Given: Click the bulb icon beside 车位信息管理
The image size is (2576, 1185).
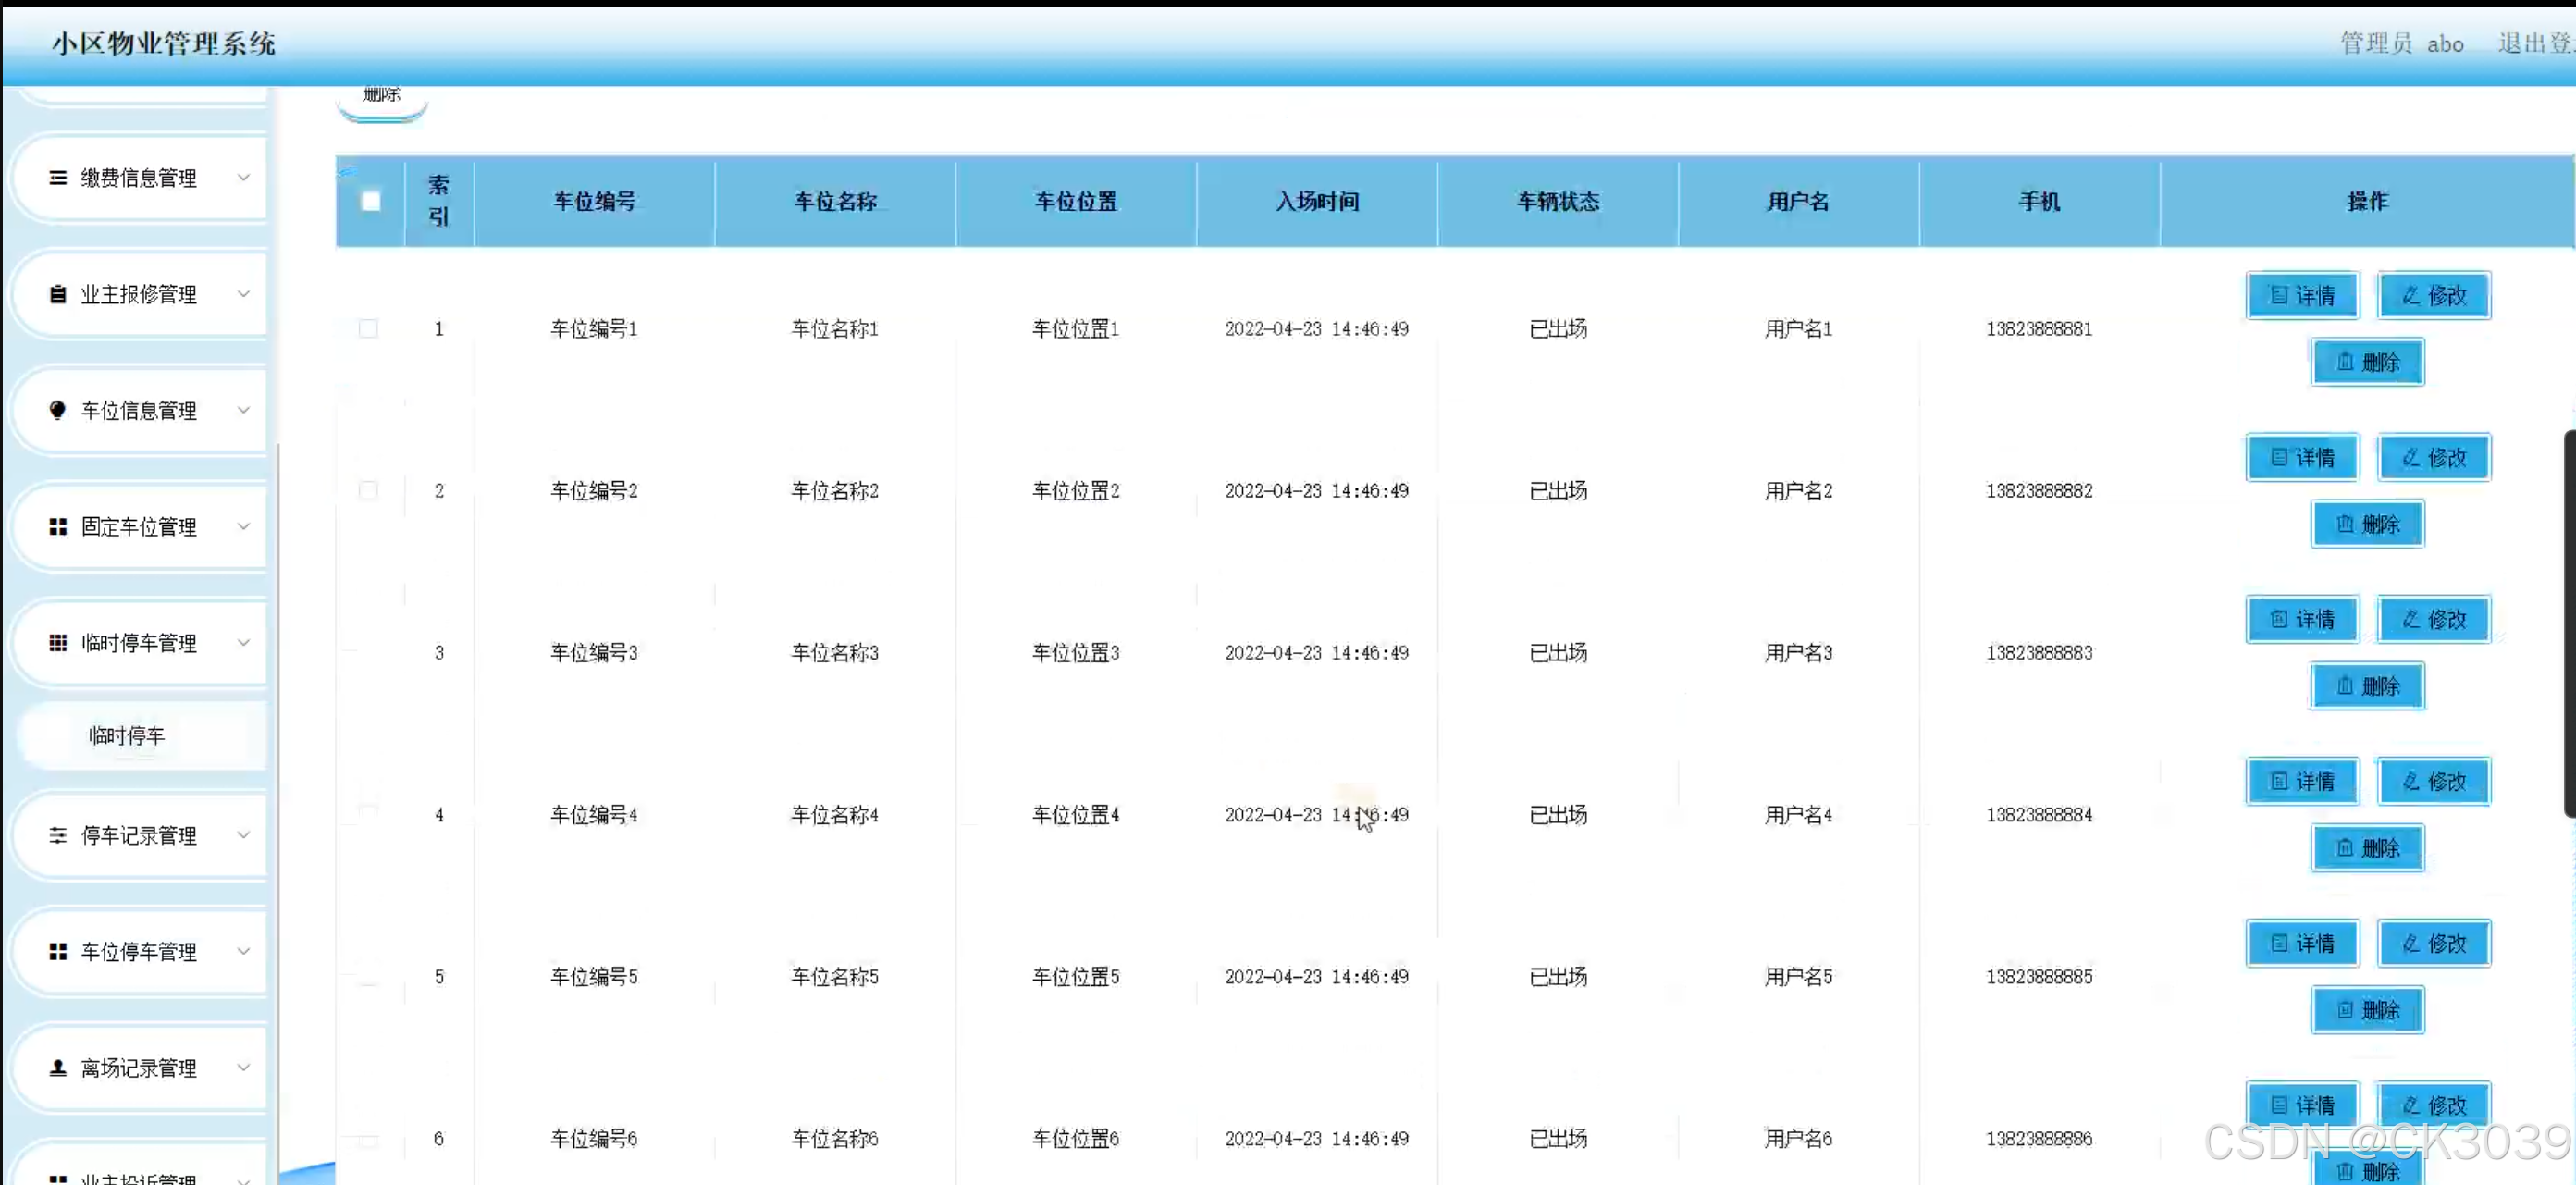Looking at the screenshot, I should [x=58, y=410].
